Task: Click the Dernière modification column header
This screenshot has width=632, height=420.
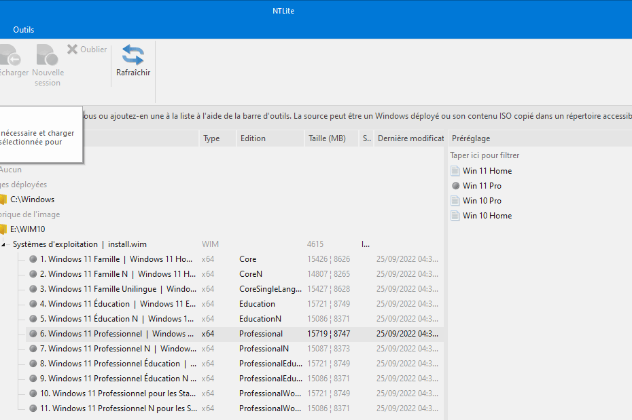Action: pos(410,138)
